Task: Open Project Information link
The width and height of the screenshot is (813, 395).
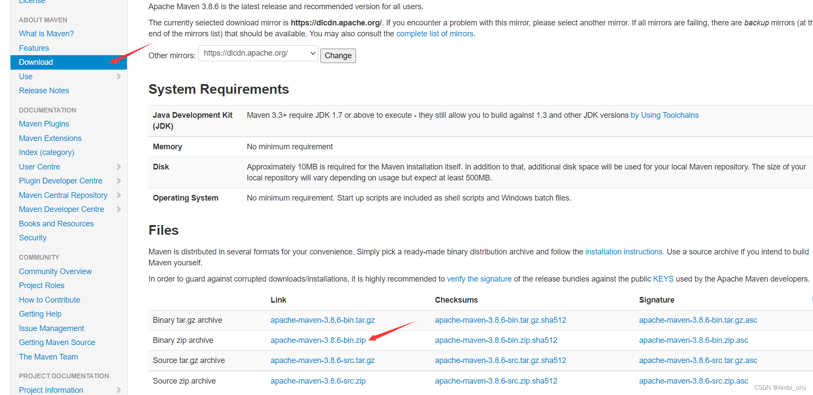Action: (x=51, y=390)
